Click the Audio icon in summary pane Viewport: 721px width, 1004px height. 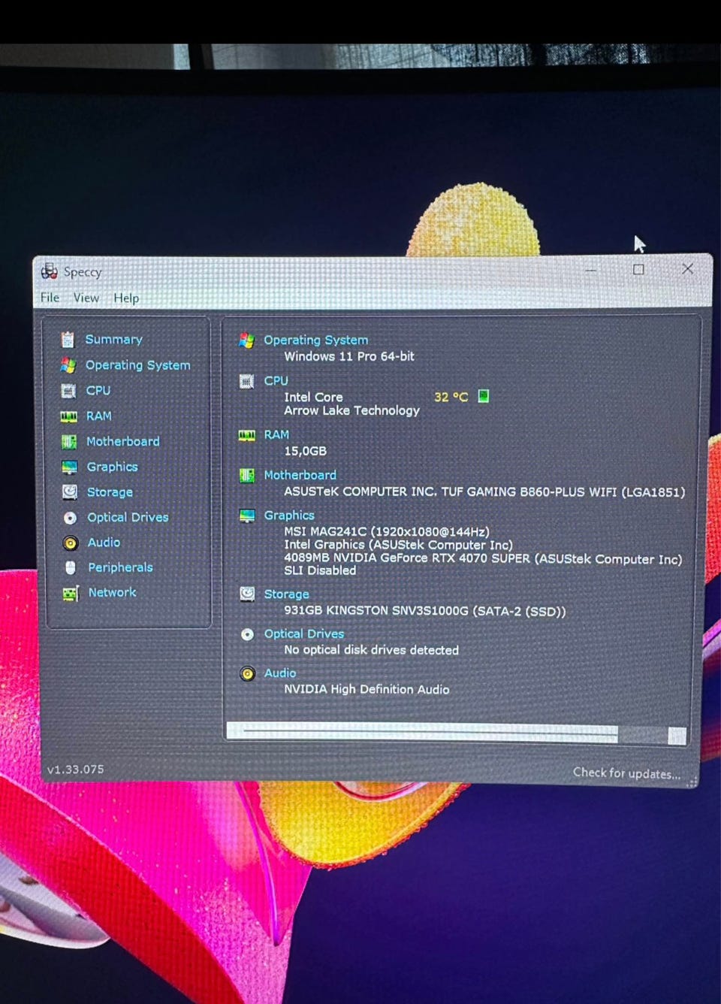coord(247,673)
